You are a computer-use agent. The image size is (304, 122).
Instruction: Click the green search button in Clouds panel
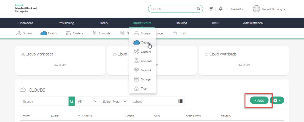coord(72,101)
